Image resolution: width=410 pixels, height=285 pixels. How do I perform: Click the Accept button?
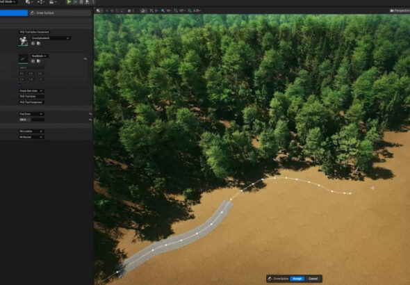[x=297, y=279]
